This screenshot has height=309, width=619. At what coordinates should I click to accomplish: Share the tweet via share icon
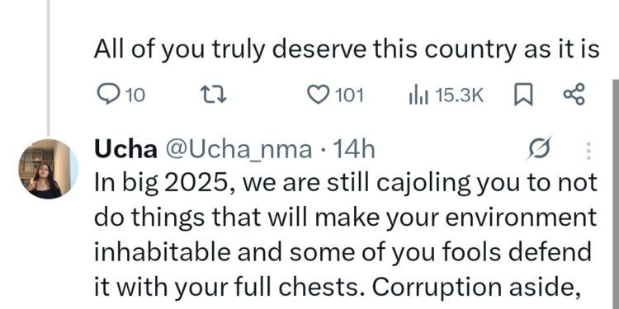point(574,96)
